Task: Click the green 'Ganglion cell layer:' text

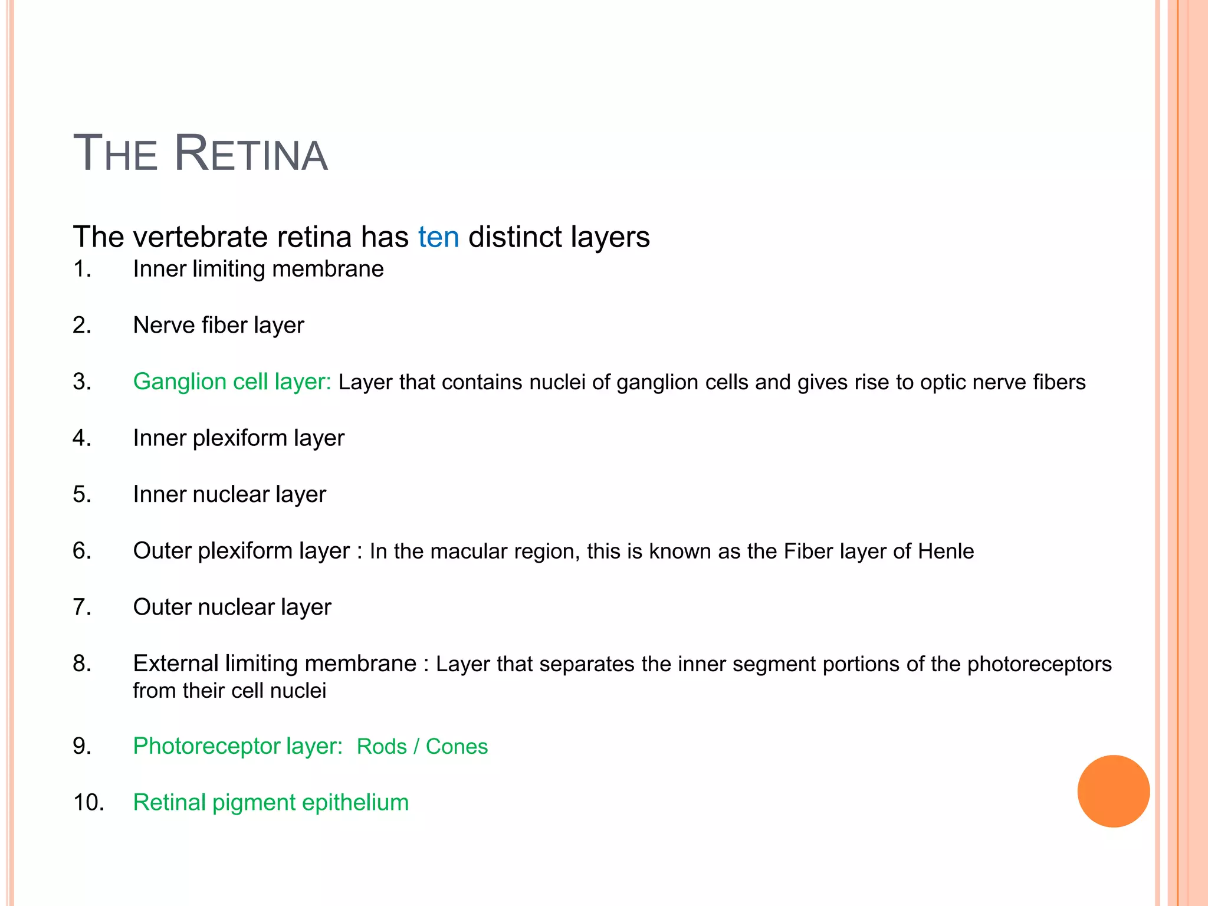Action: pyautogui.click(x=232, y=382)
